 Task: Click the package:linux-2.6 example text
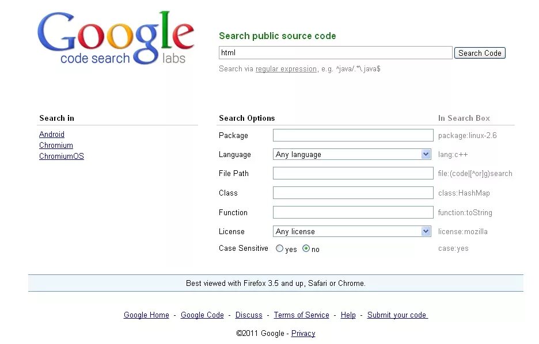468,136
